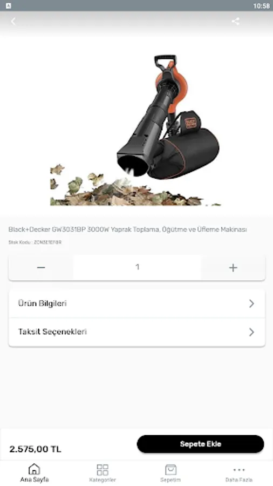Viewport: 273px width, 486px height.
Task: Decrease quantity with the minus icon
Action: (x=41, y=267)
